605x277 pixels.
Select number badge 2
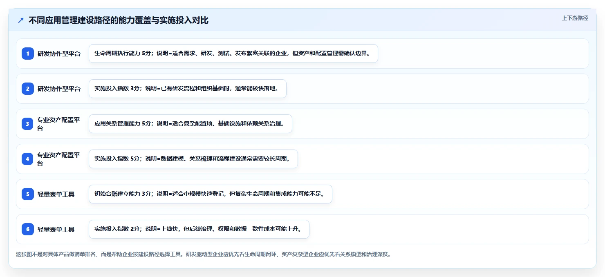[x=28, y=89]
